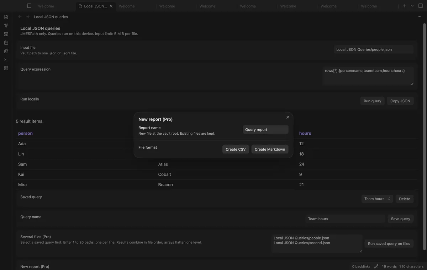Open the tab list chevron
This screenshot has height=270, width=427.
tap(412, 6)
